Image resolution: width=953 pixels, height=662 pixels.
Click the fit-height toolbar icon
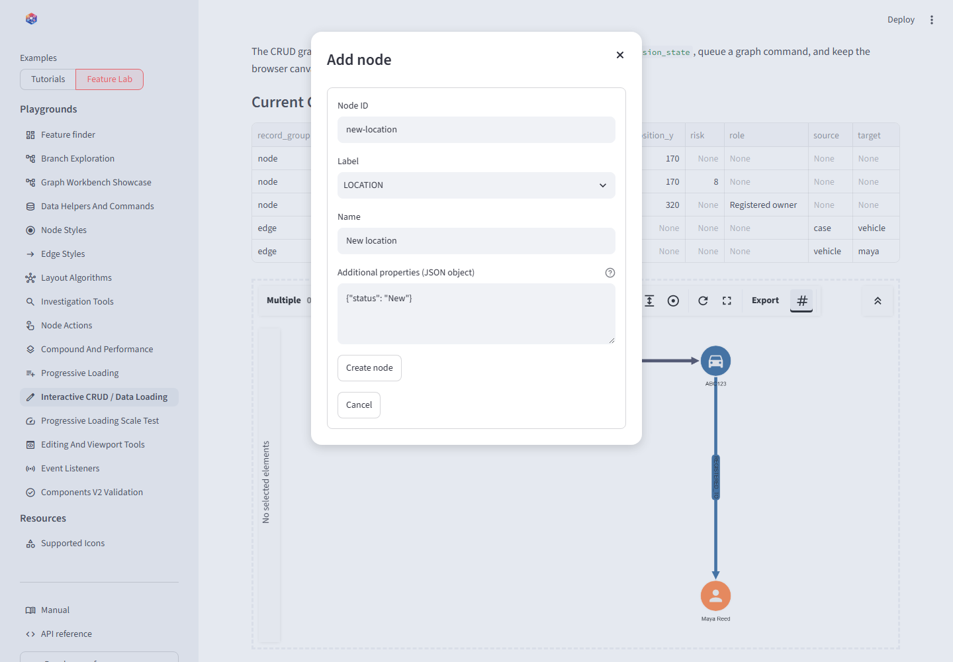pos(649,301)
